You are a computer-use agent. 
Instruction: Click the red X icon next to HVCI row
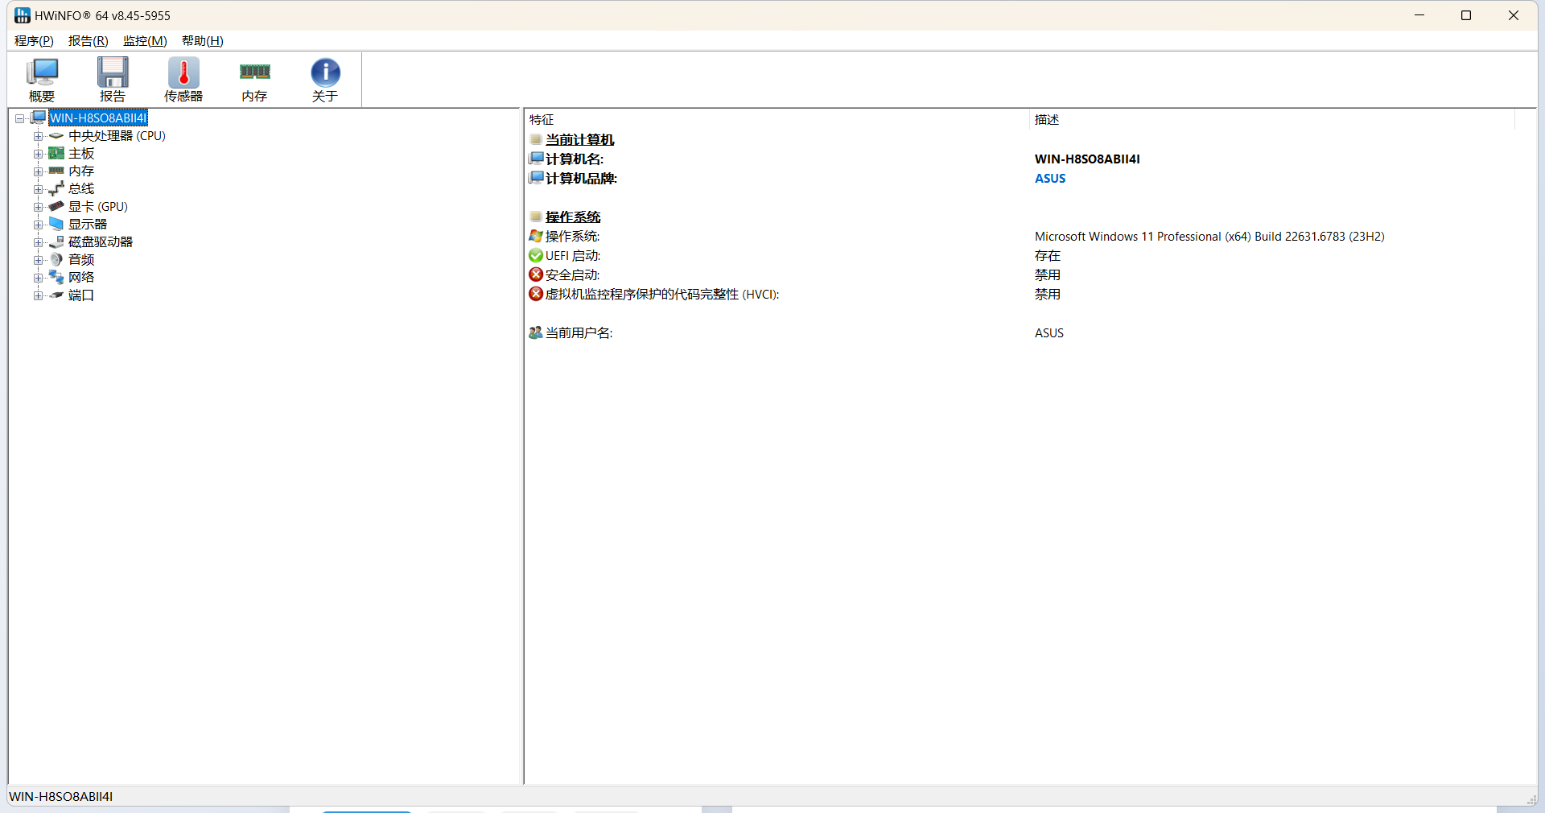[536, 294]
